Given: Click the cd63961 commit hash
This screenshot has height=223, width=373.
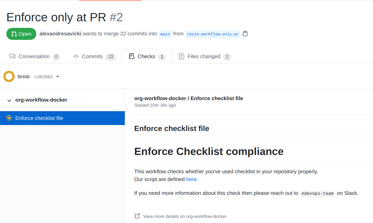Looking at the screenshot, I should (x=44, y=77).
